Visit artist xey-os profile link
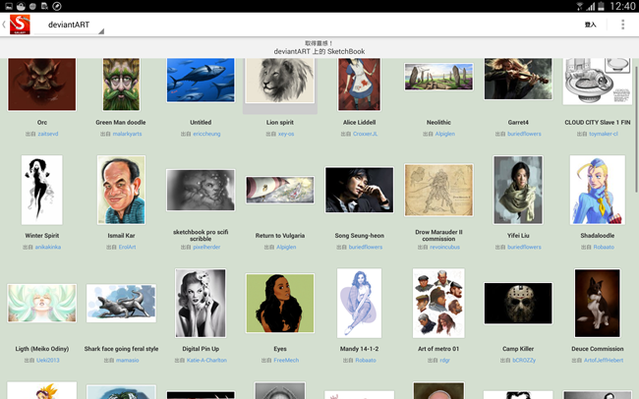 (286, 134)
